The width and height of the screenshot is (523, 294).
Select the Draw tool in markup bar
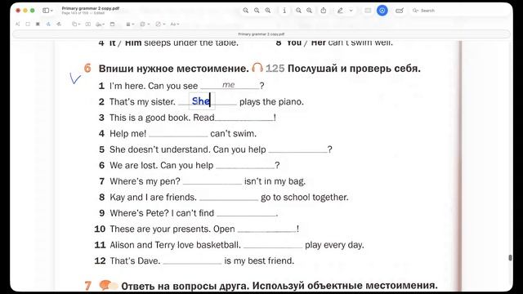(x=59, y=24)
